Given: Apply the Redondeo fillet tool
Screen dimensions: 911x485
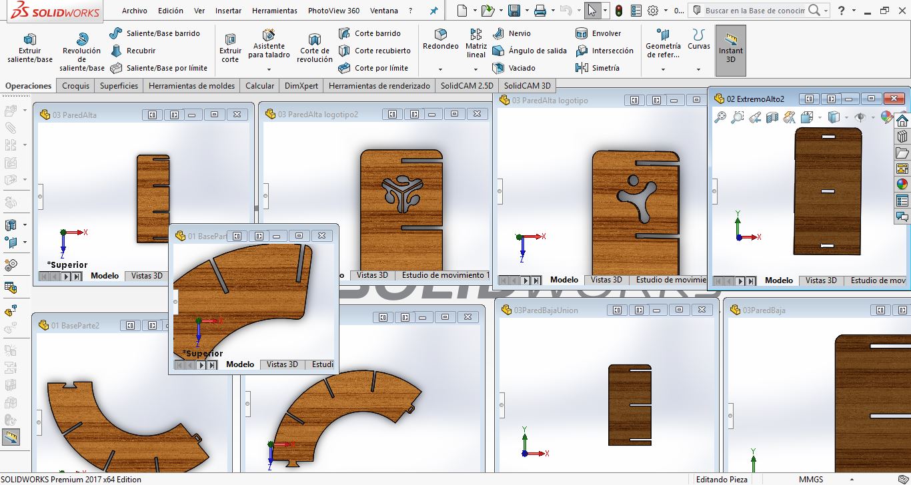Looking at the screenshot, I should point(441,40).
